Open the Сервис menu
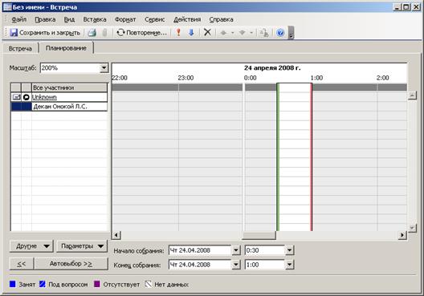Image resolution: width=424 pixels, height=296 pixels. coord(155,19)
